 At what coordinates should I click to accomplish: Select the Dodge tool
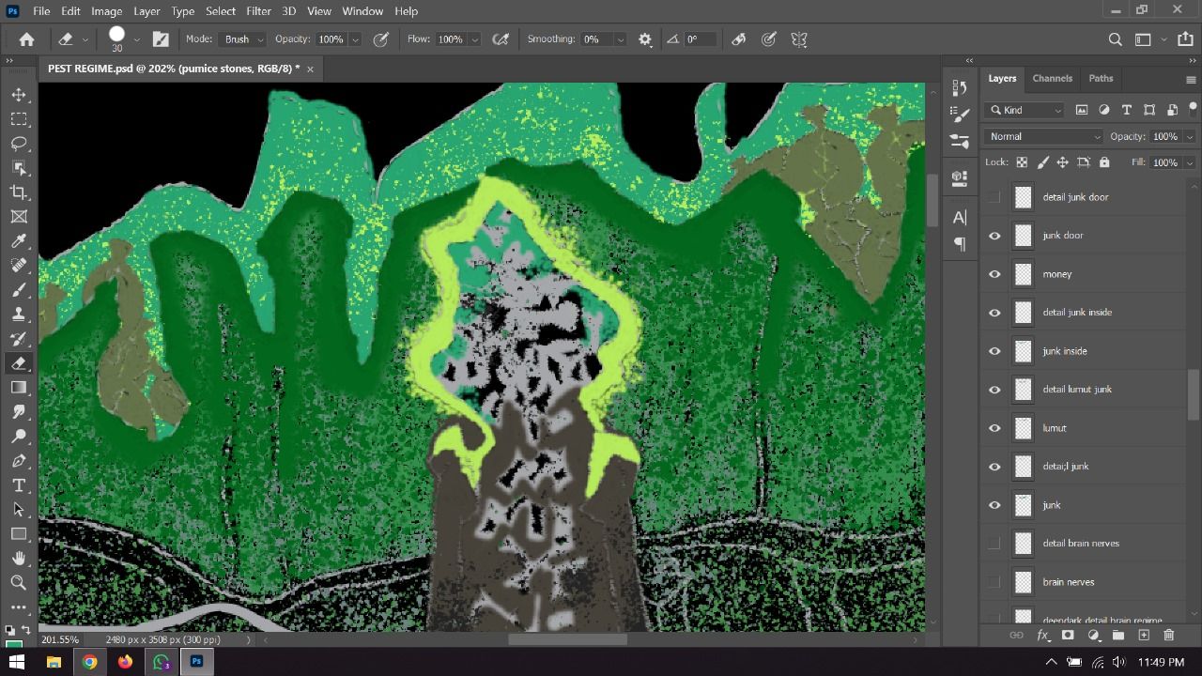pyautogui.click(x=19, y=437)
